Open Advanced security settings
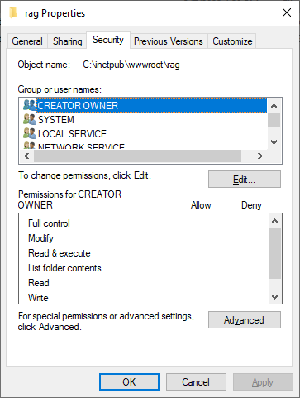300x398 pixels. (245, 320)
